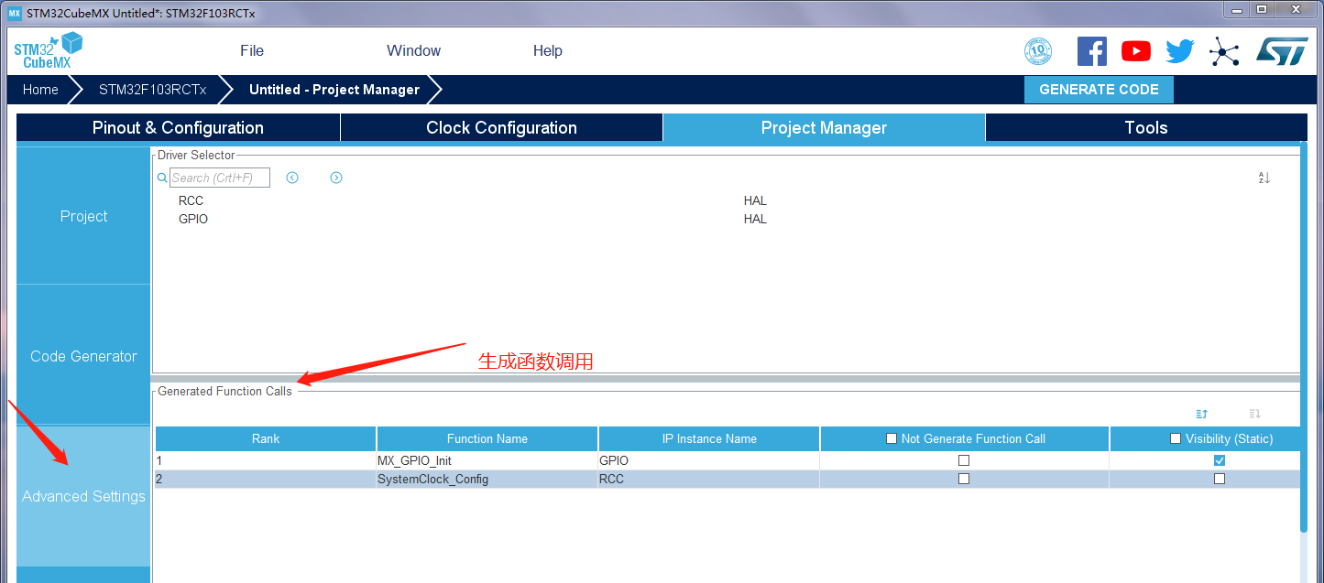Check static visibility for SystemClock_Config
The height and width of the screenshot is (583, 1324).
[x=1220, y=479]
